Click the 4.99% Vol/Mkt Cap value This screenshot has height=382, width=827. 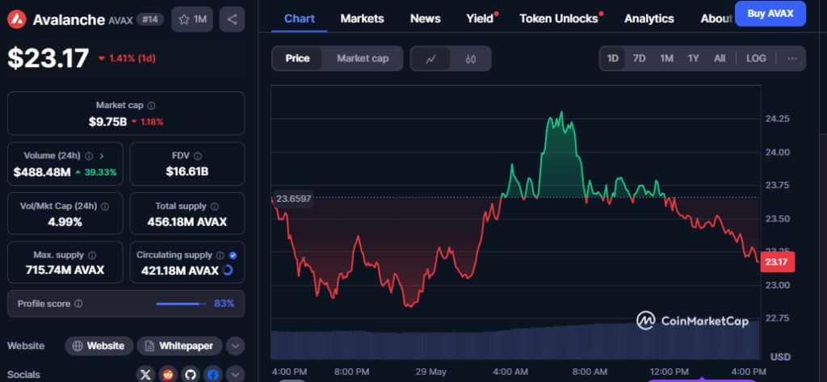pos(65,221)
